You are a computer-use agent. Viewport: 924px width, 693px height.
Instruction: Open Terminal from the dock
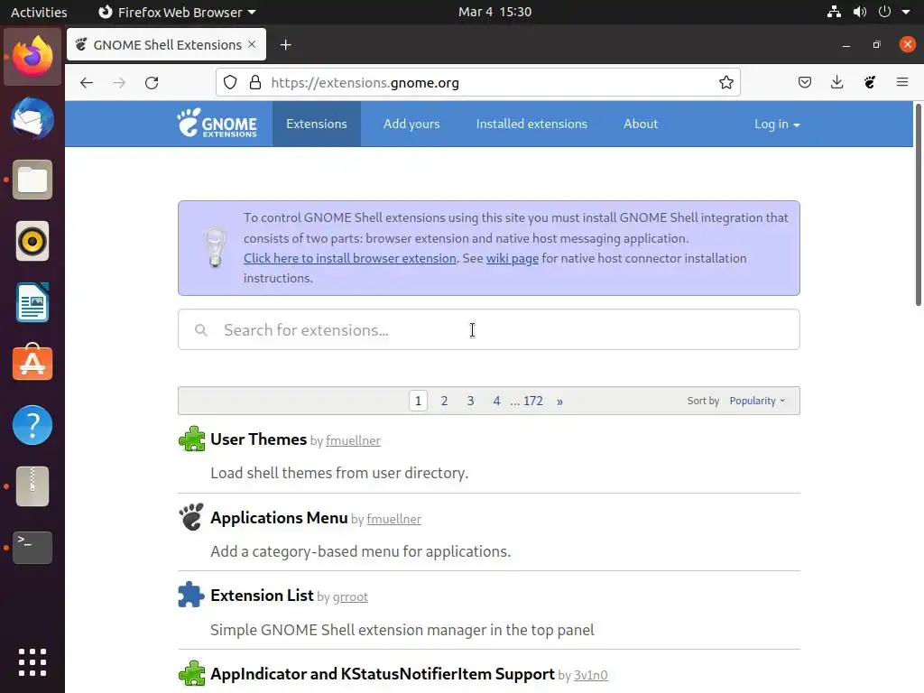(32, 548)
